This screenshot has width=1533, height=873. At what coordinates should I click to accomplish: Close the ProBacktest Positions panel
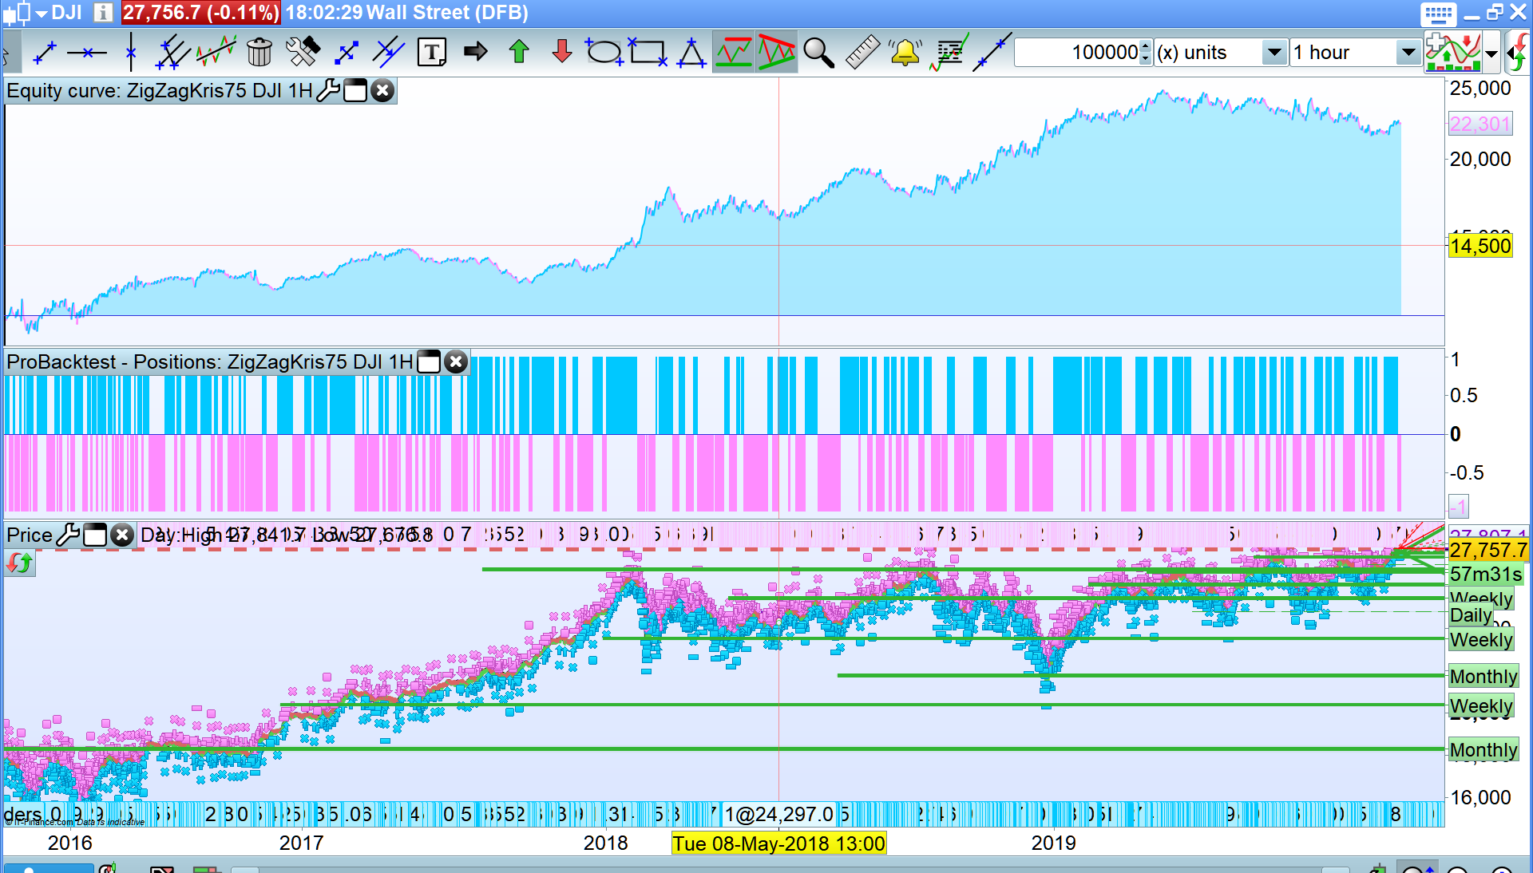click(x=456, y=362)
